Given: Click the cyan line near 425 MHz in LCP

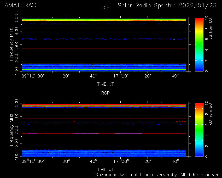Looking at the screenshot, I should click(104, 28).
